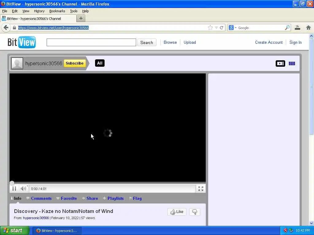The image size is (314, 235).
Task: Open the Edit menu
Action: (15, 11)
